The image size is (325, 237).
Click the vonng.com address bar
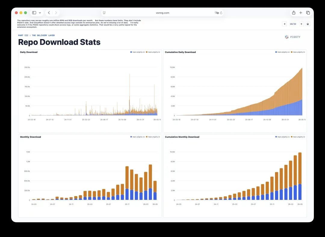(162, 13)
